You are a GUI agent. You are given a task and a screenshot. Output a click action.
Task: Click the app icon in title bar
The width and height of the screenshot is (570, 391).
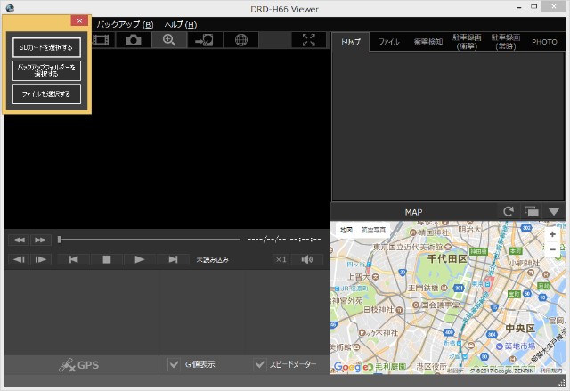(x=10, y=8)
